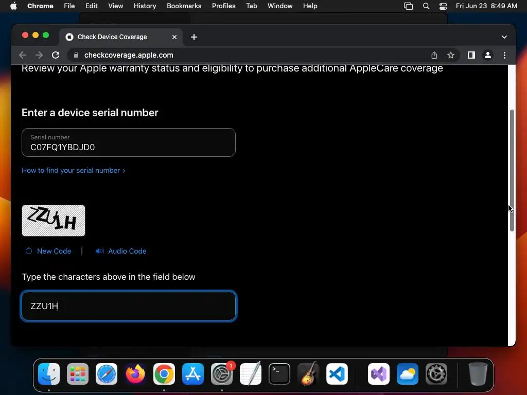Close the Check Device Coverage tab
The height and width of the screenshot is (395, 527).
[x=174, y=37]
